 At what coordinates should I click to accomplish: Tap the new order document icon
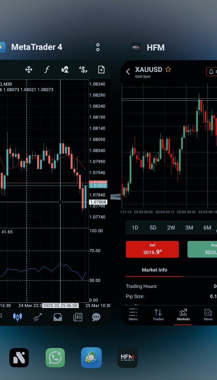point(101,69)
